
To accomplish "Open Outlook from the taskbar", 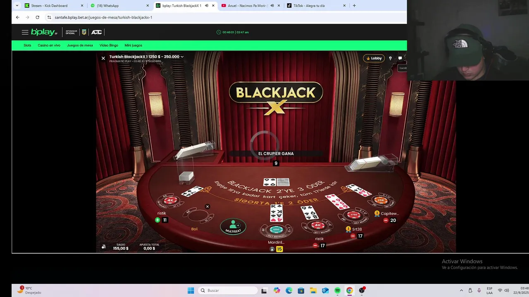I will [x=325, y=290].
